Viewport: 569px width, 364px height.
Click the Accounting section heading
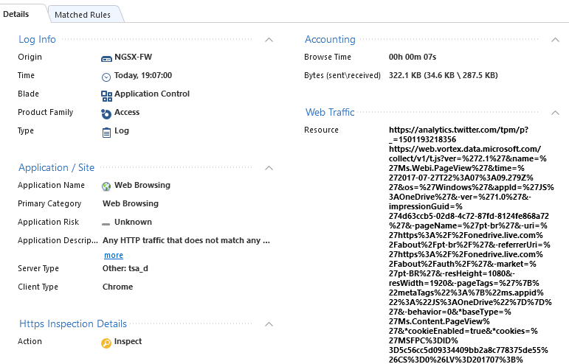330,39
